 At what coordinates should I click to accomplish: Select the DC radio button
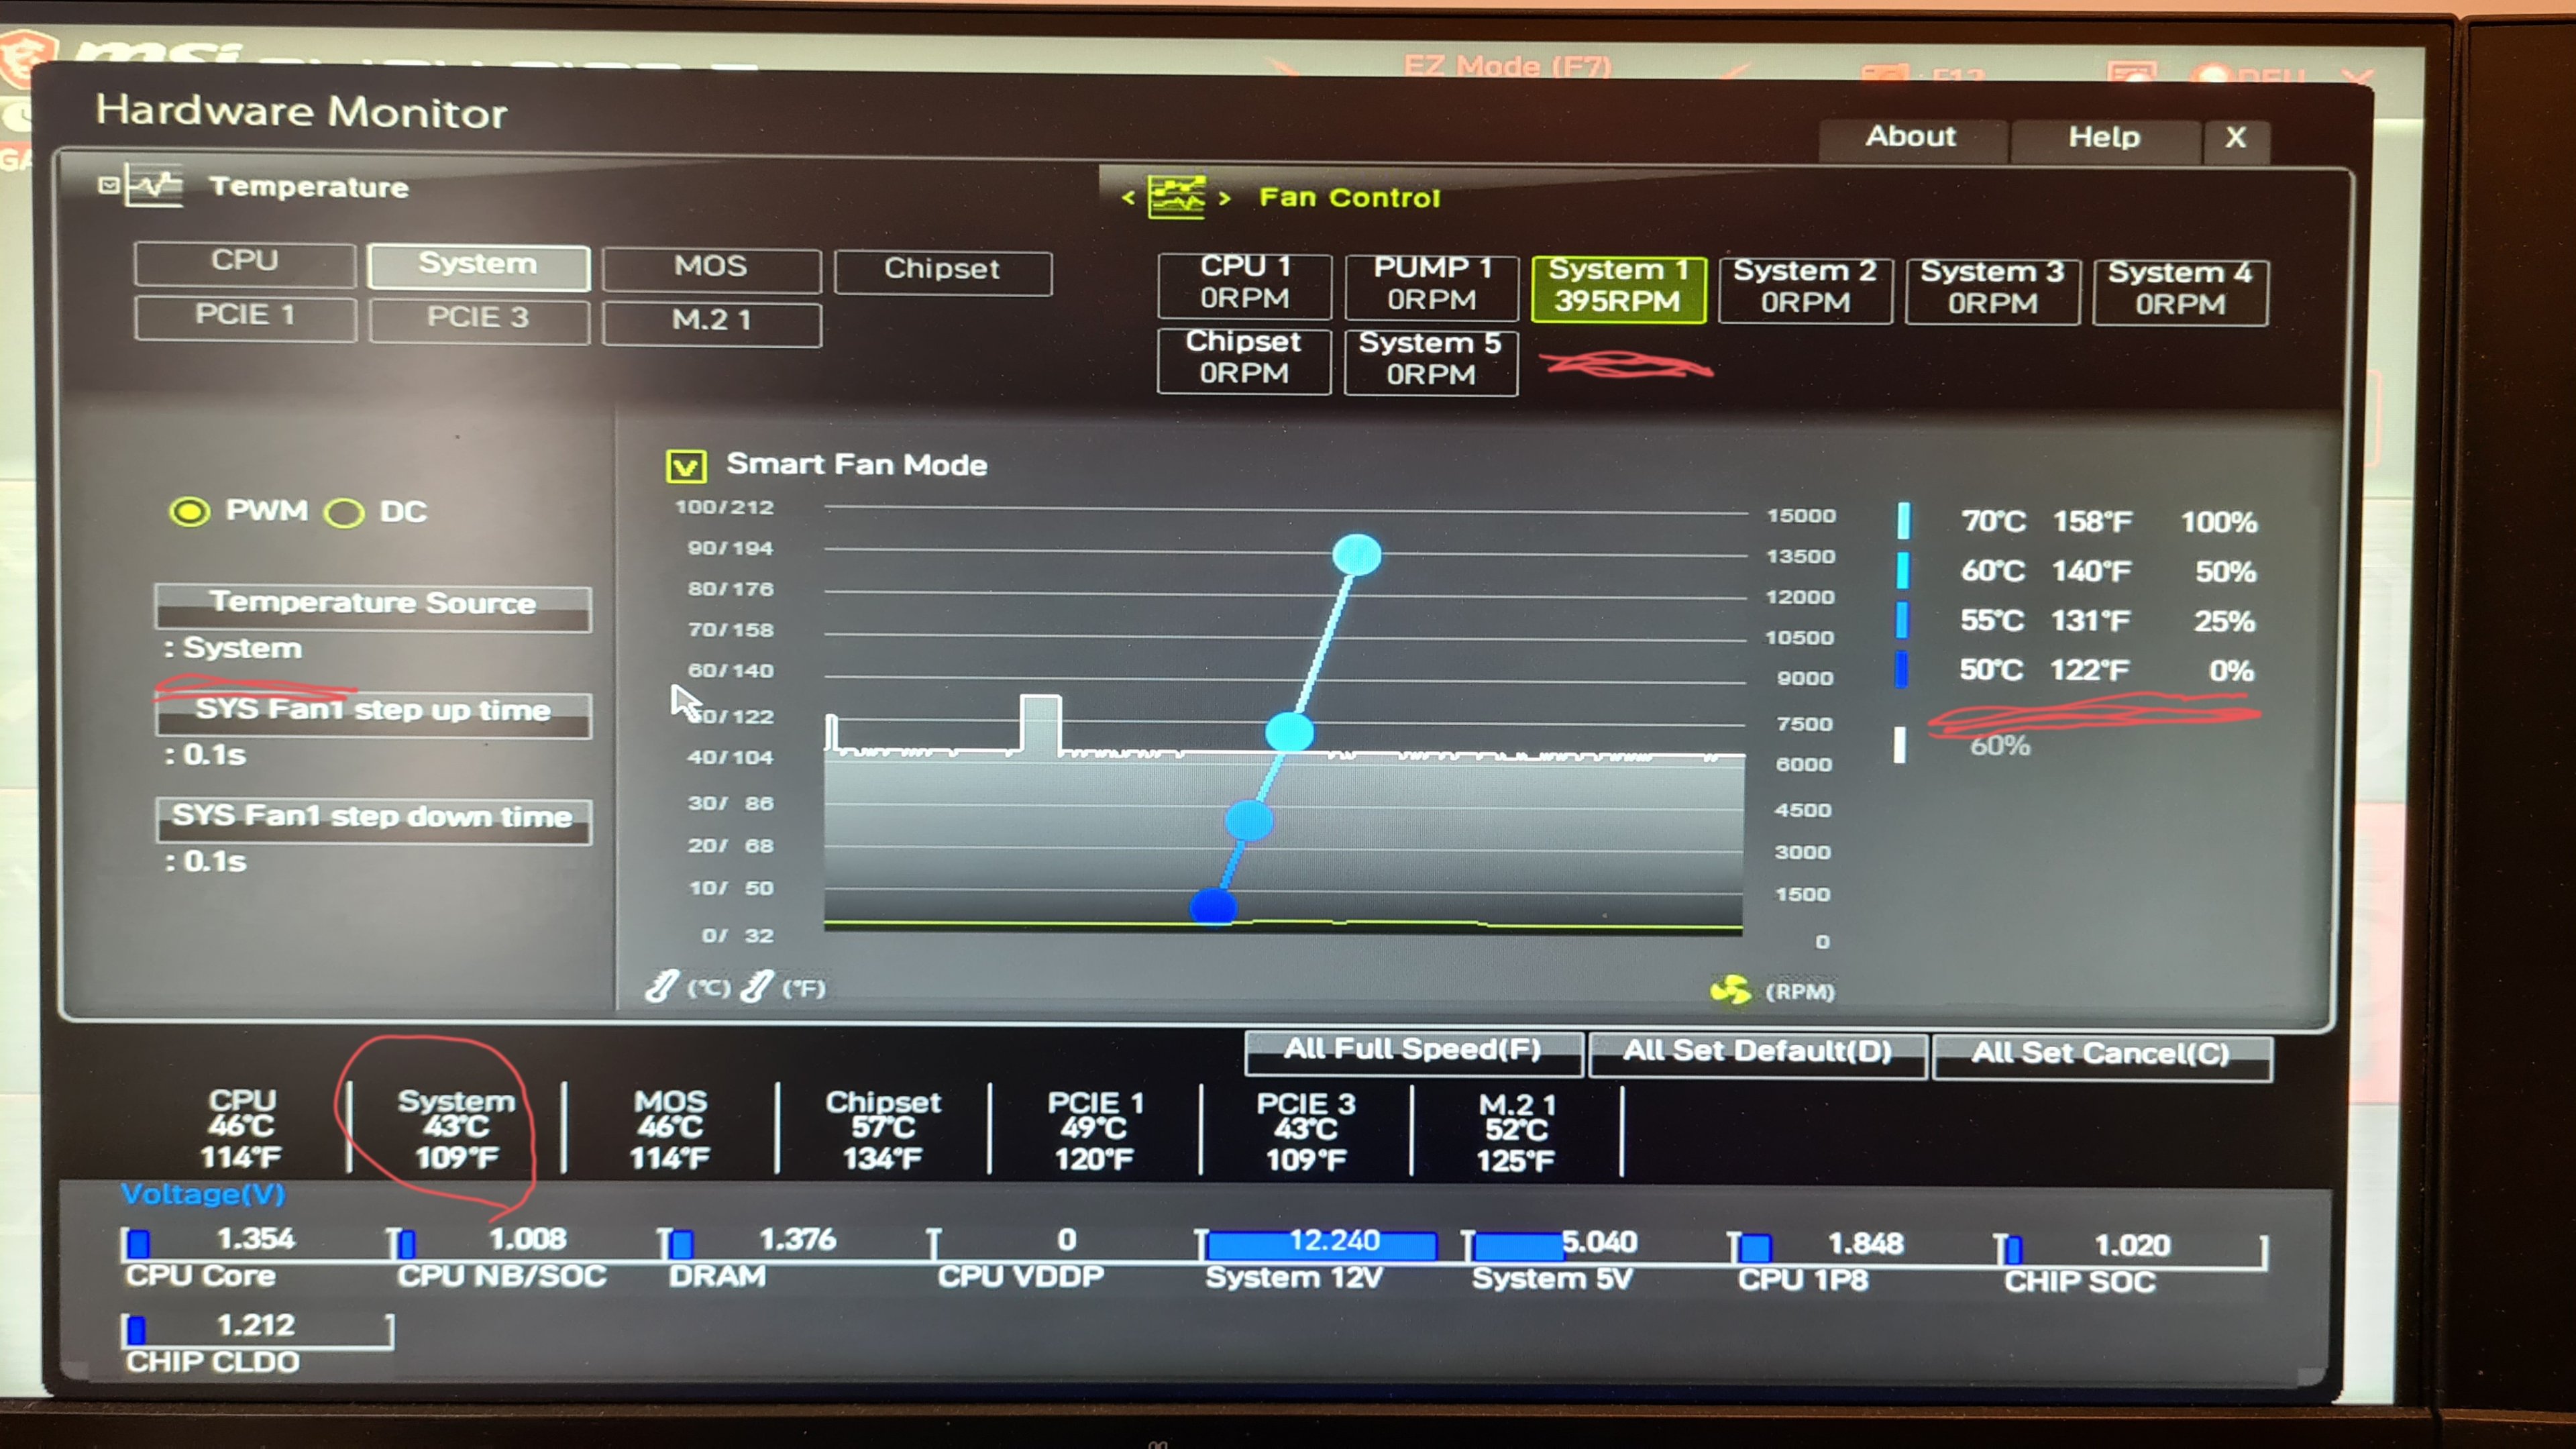point(344,513)
